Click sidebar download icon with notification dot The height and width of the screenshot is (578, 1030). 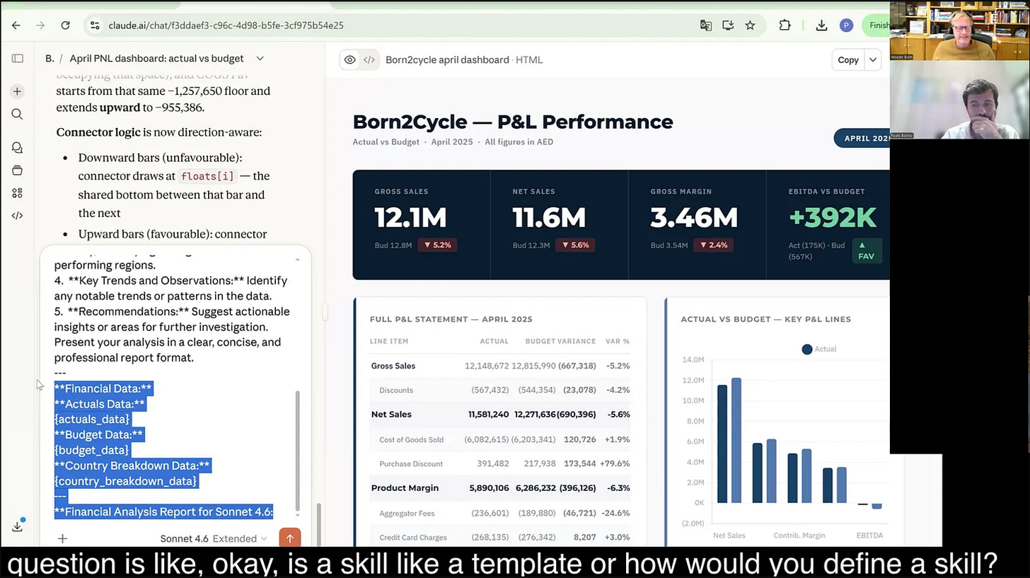[x=18, y=526]
